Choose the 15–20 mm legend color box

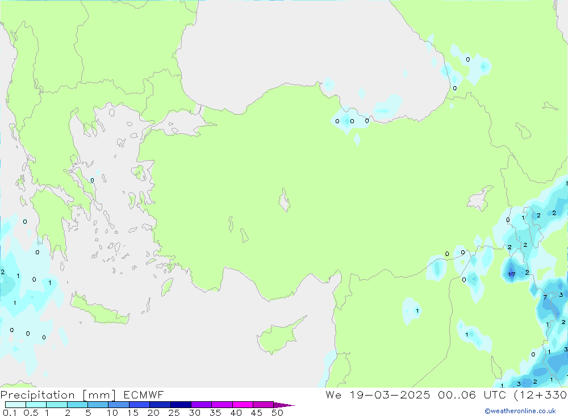[x=140, y=405]
